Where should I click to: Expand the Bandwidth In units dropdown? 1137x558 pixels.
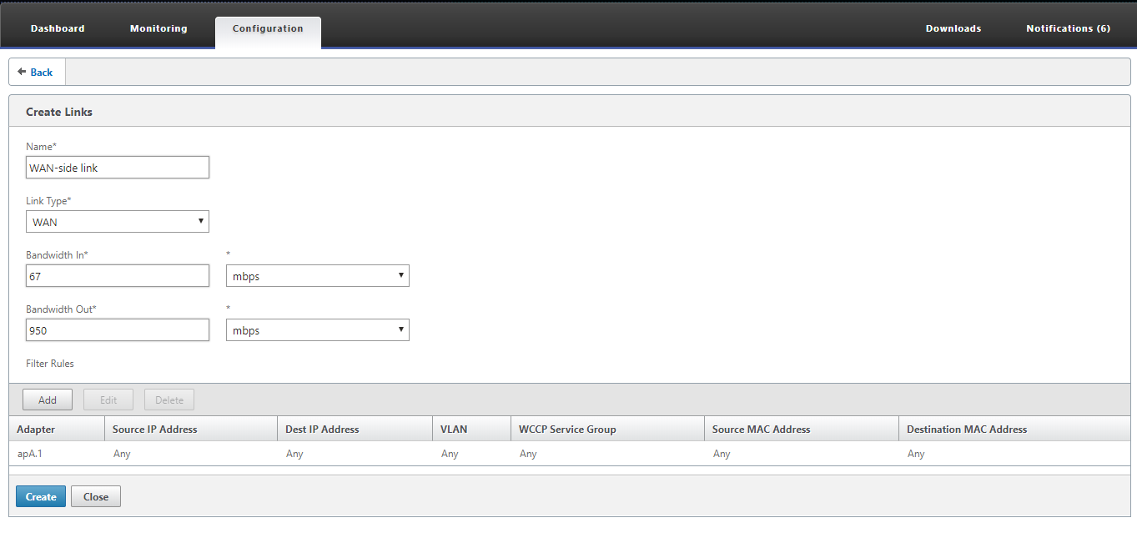point(318,276)
